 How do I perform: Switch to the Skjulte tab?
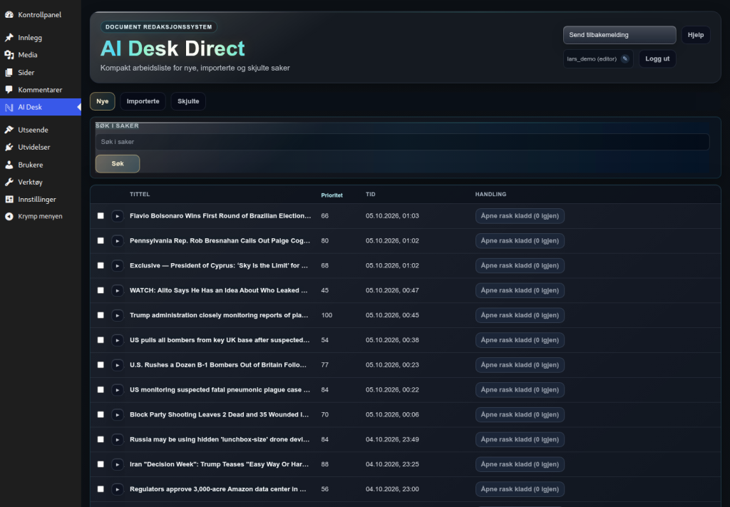(x=188, y=101)
